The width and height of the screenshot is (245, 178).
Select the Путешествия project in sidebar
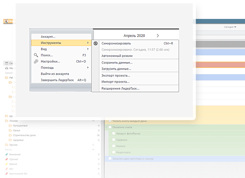(x=20, y=126)
